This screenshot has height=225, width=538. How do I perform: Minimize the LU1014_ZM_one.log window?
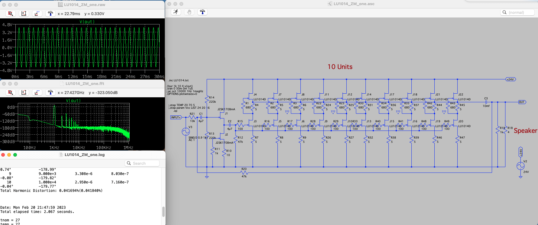pyautogui.click(x=9, y=155)
